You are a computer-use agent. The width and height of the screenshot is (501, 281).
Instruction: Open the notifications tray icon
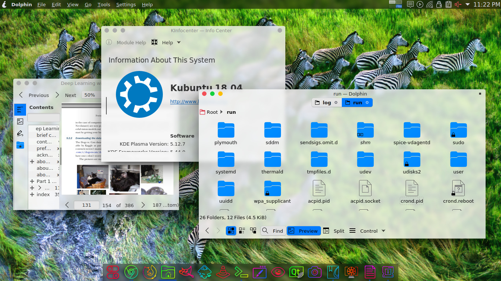410,4
